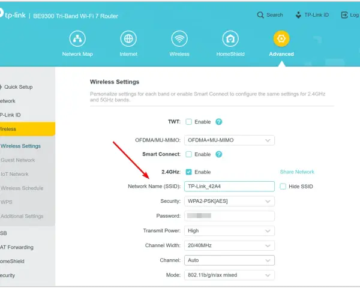Open the Transmit Power dropdown

tap(229, 231)
